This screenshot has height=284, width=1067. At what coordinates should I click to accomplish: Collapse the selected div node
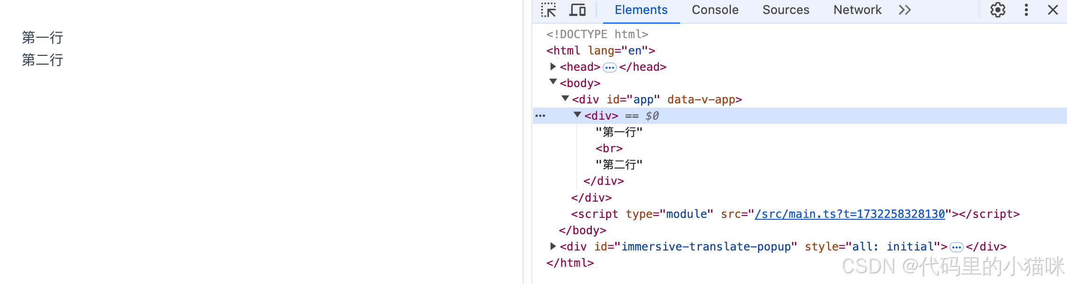(x=577, y=115)
